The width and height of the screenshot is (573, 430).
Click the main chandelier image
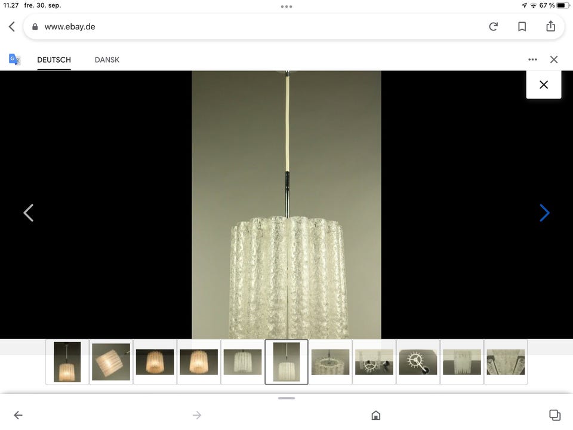click(x=286, y=205)
